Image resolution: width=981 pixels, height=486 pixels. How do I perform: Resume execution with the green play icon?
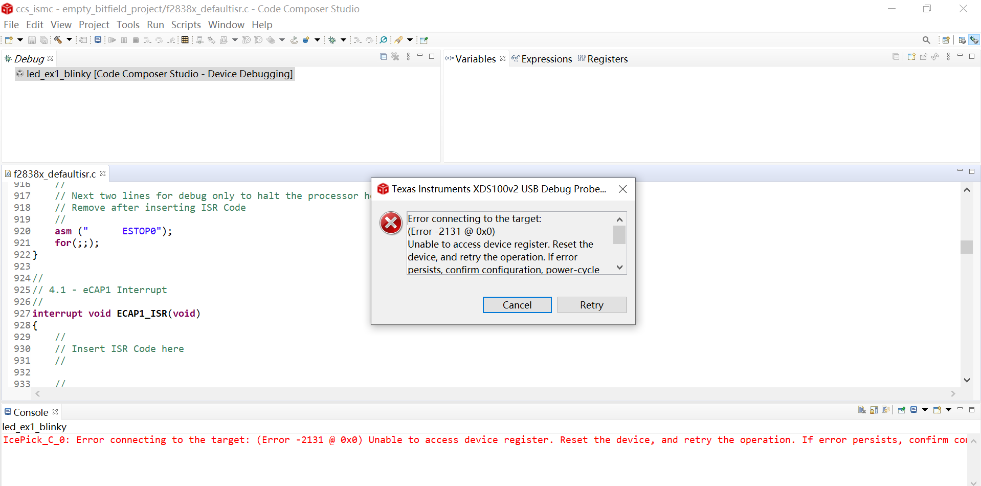112,40
